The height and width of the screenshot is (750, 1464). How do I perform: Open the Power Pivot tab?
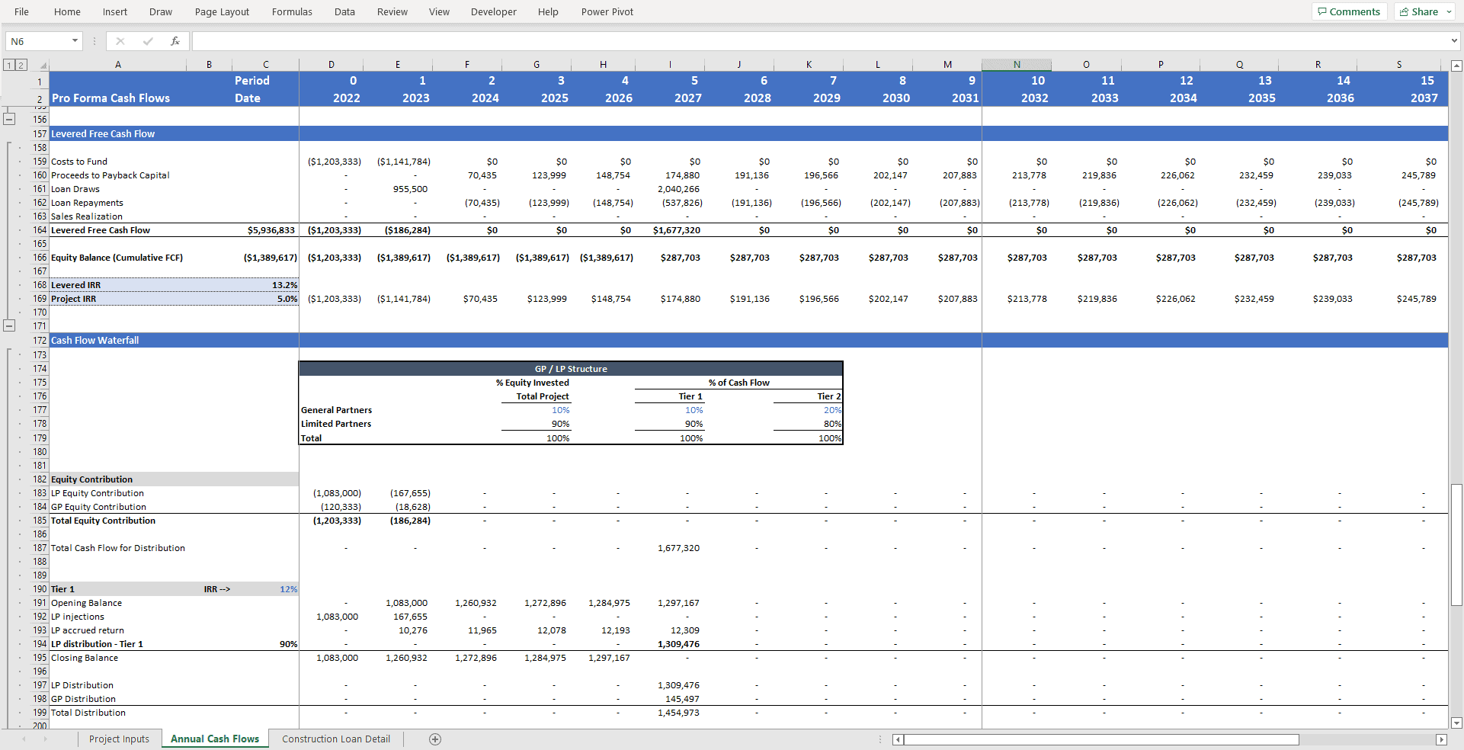607,11
